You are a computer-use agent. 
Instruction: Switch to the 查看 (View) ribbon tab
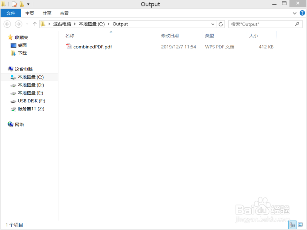point(64,13)
